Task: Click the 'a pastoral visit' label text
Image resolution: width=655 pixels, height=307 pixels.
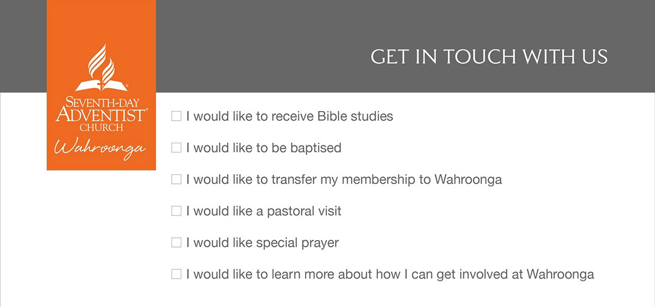Action: coord(299,211)
